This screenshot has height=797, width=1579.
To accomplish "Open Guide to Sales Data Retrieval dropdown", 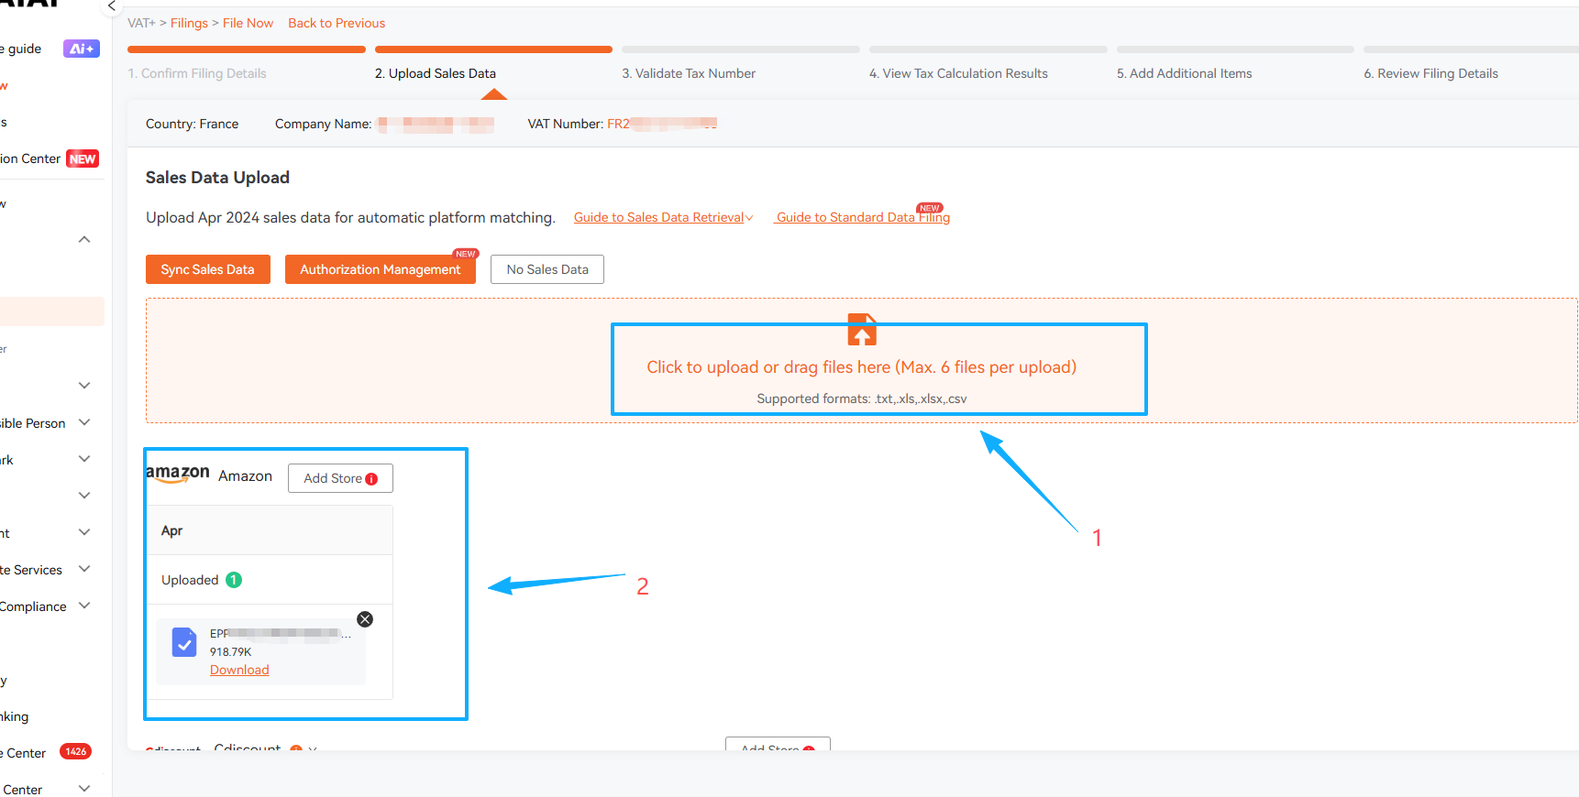I will click(663, 217).
